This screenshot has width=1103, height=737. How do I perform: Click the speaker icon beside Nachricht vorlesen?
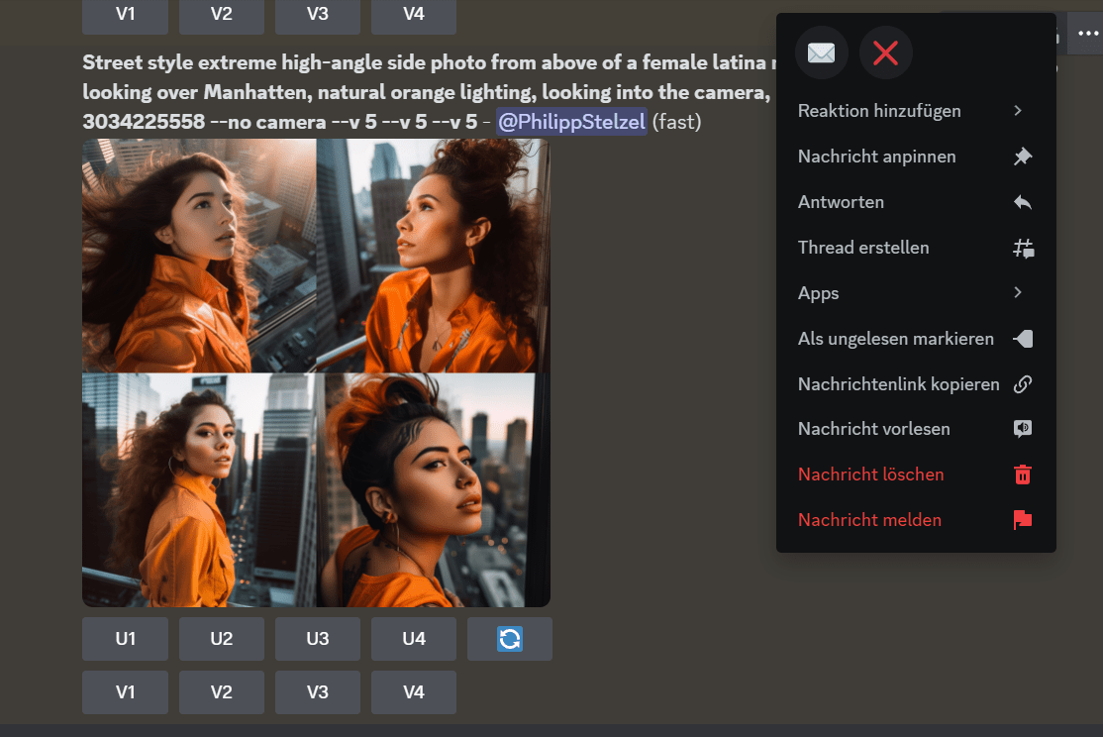coord(1024,428)
